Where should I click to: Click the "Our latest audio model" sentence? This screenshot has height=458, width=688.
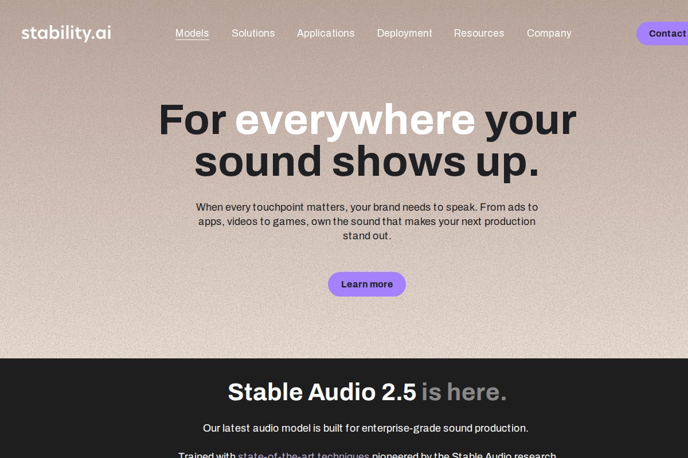click(x=366, y=428)
